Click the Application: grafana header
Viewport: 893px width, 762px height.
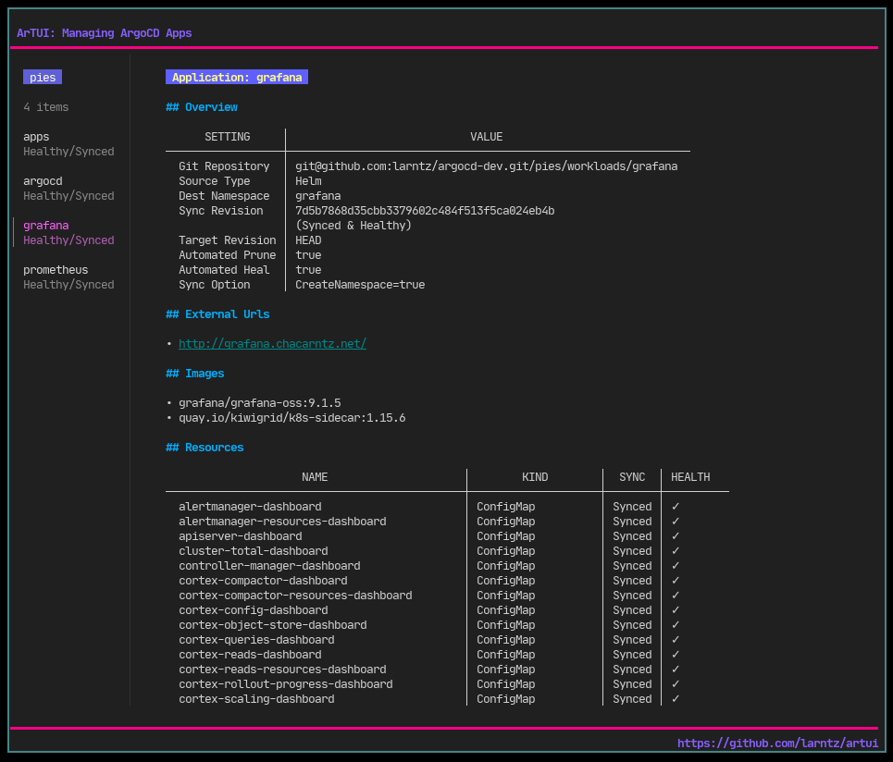(x=237, y=77)
